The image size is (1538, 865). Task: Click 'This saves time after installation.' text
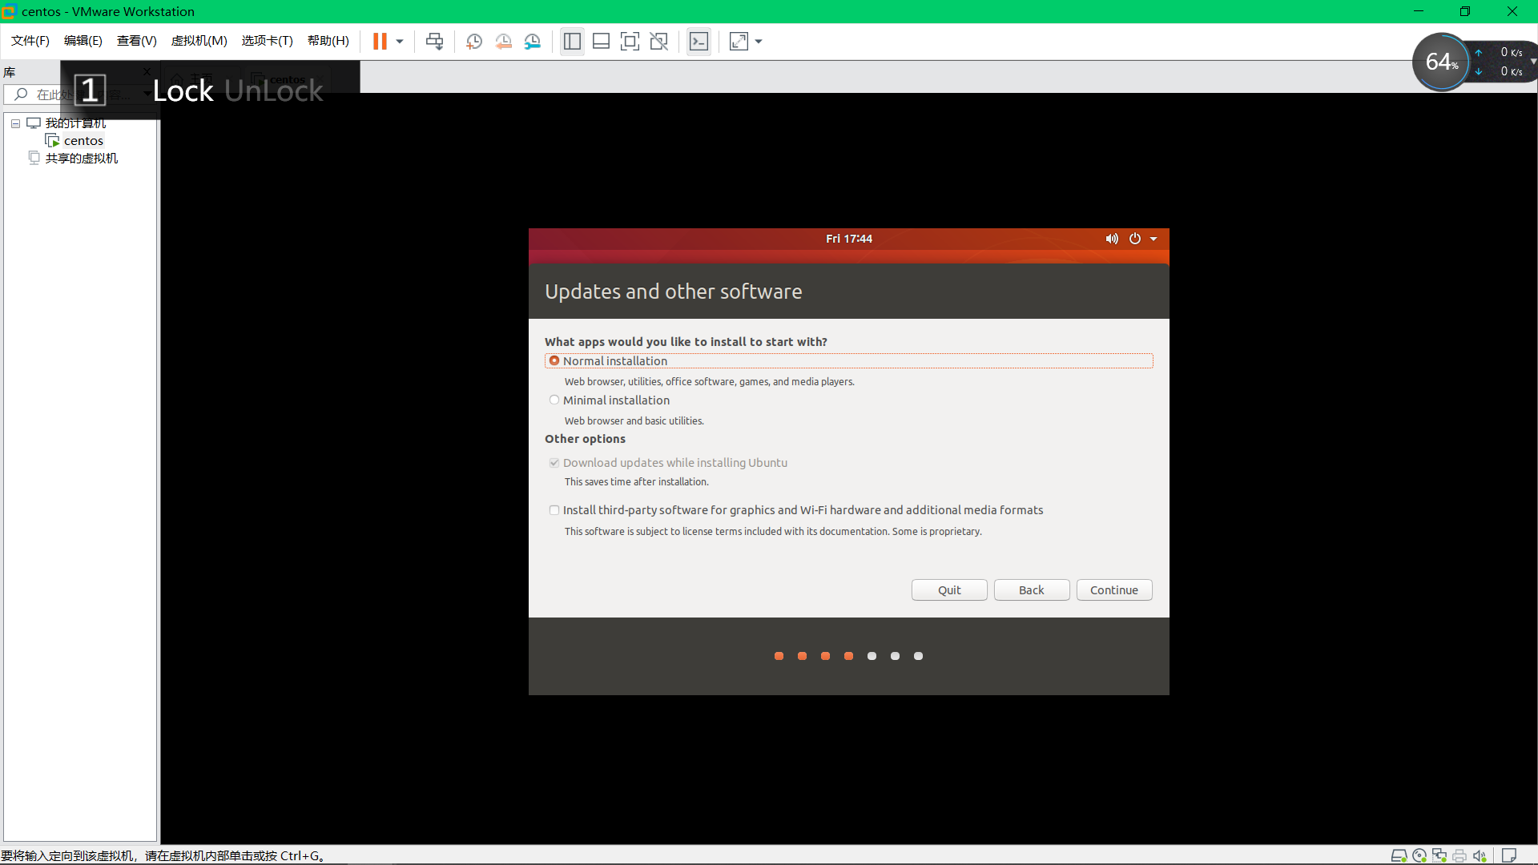pyautogui.click(x=637, y=482)
